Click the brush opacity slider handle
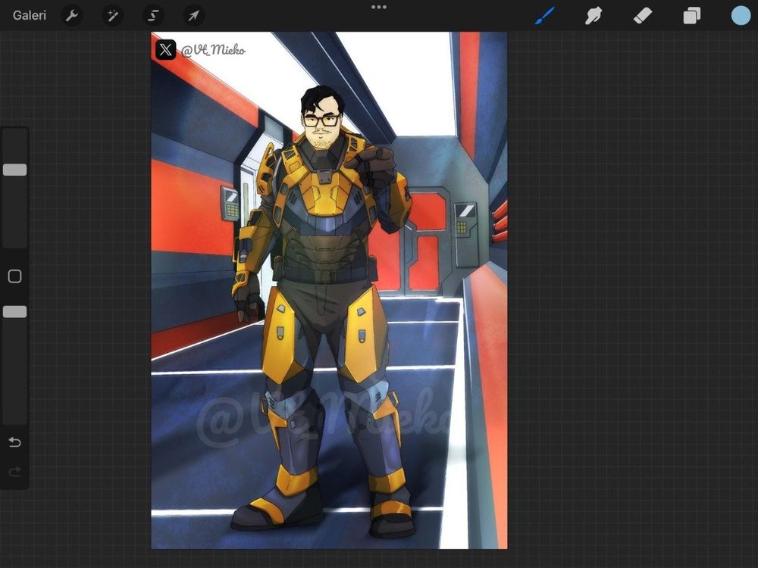The width and height of the screenshot is (758, 568). pyautogui.click(x=15, y=311)
